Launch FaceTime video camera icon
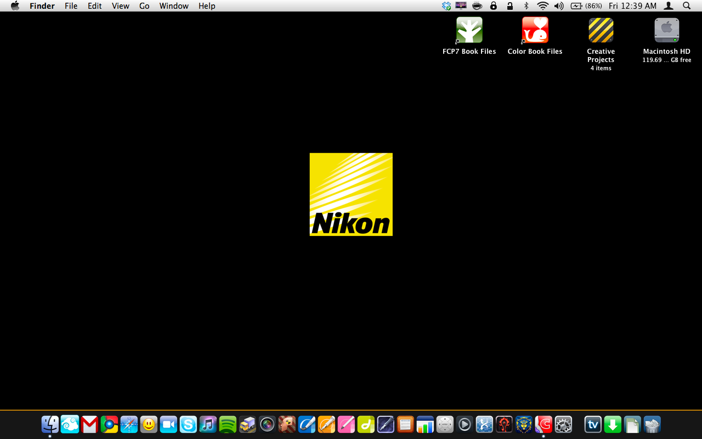The height and width of the screenshot is (439, 702). click(x=168, y=424)
